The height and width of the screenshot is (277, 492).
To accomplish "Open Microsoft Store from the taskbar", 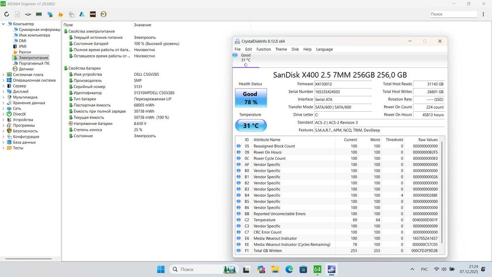I will click(x=303, y=269).
